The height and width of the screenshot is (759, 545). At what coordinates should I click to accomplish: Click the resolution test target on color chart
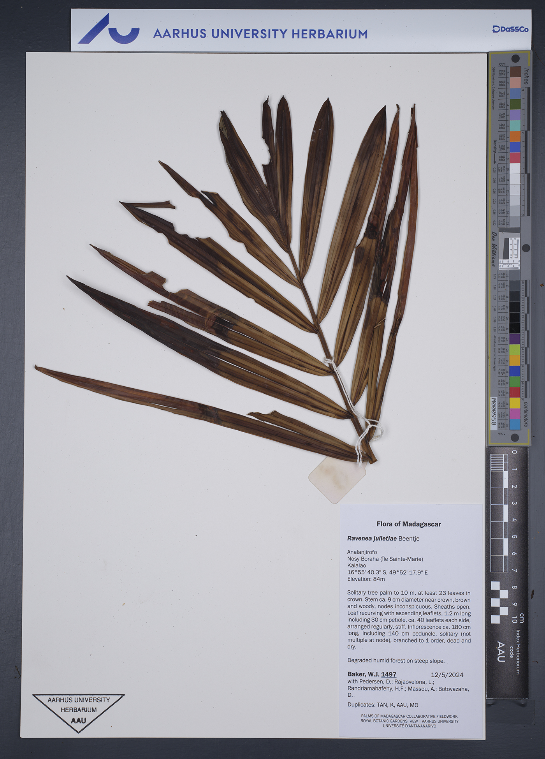pyautogui.click(x=509, y=253)
